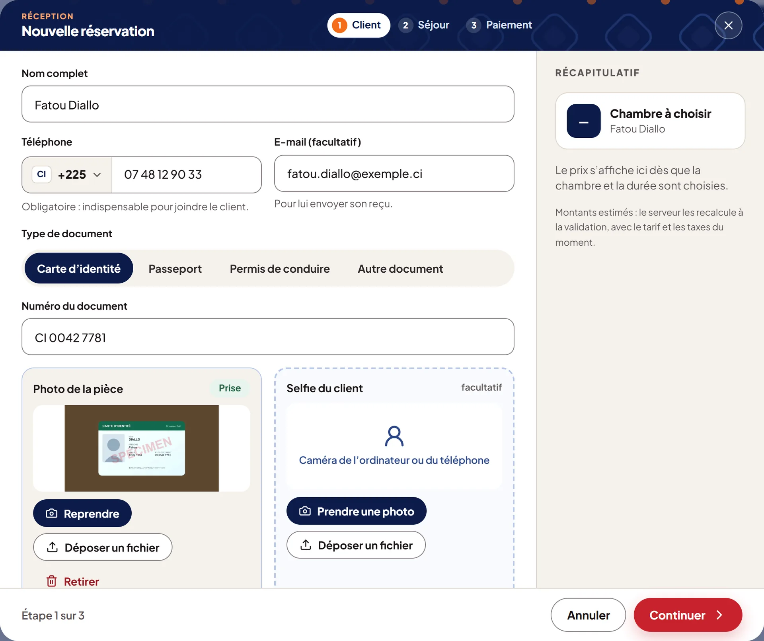Edit the E-mail field
The image size is (764, 641).
tap(394, 174)
